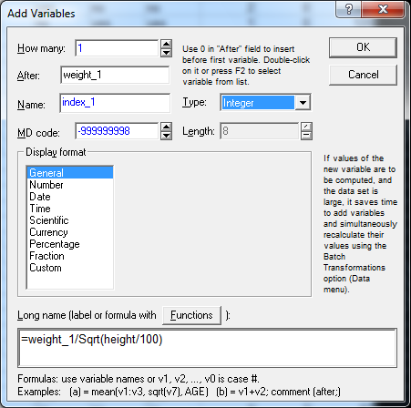Decrease MD code with down arrow
The height and width of the screenshot is (408, 411).
166,136
